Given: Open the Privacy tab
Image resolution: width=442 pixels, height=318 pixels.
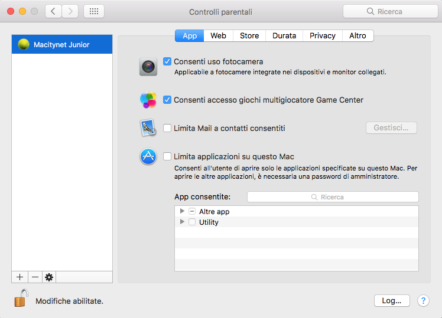Looking at the screenshot, I should point(322,35).
